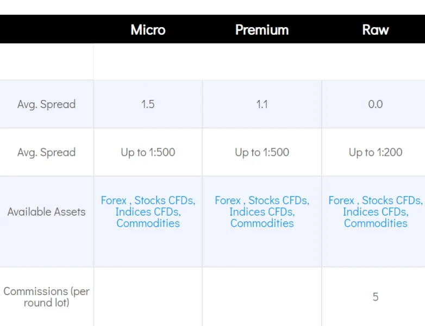425x326 pixels.
Task: Click the Premium account column header
Action: click(x=261, y=29)
